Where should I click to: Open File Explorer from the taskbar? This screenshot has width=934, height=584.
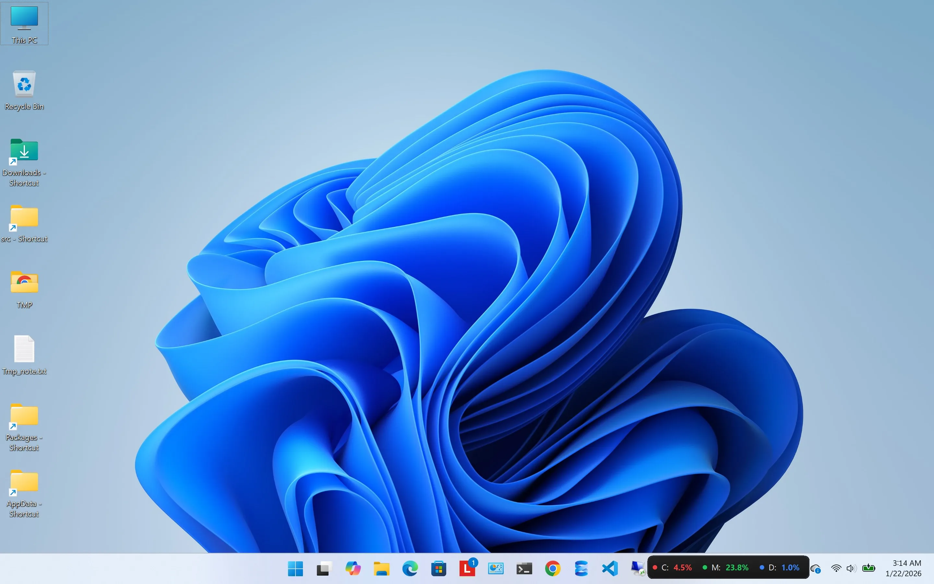[381, 568]
